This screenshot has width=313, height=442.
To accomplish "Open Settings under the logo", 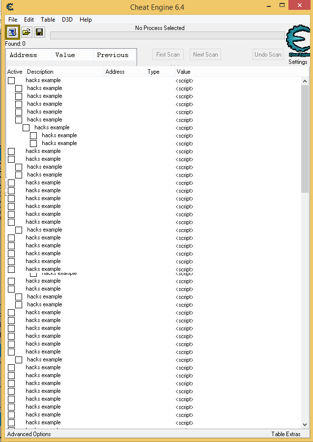I will pos(298,62).
